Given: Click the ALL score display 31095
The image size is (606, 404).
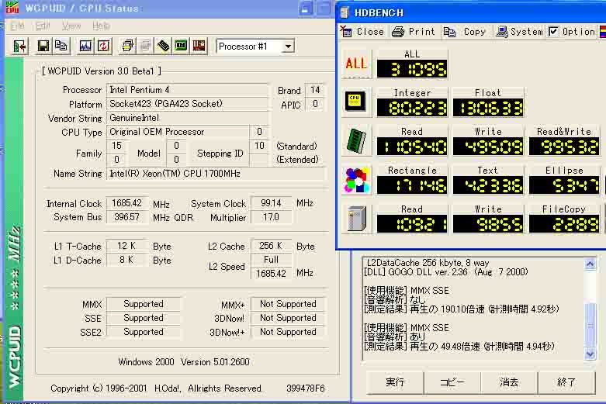Looking at the screenshot, I should 412,69.
